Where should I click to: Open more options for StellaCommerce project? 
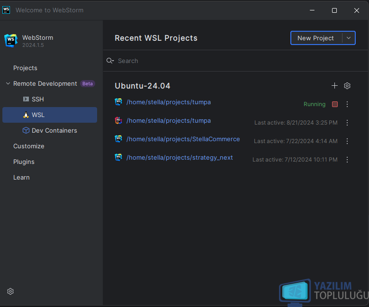click(x=347, y=141)
